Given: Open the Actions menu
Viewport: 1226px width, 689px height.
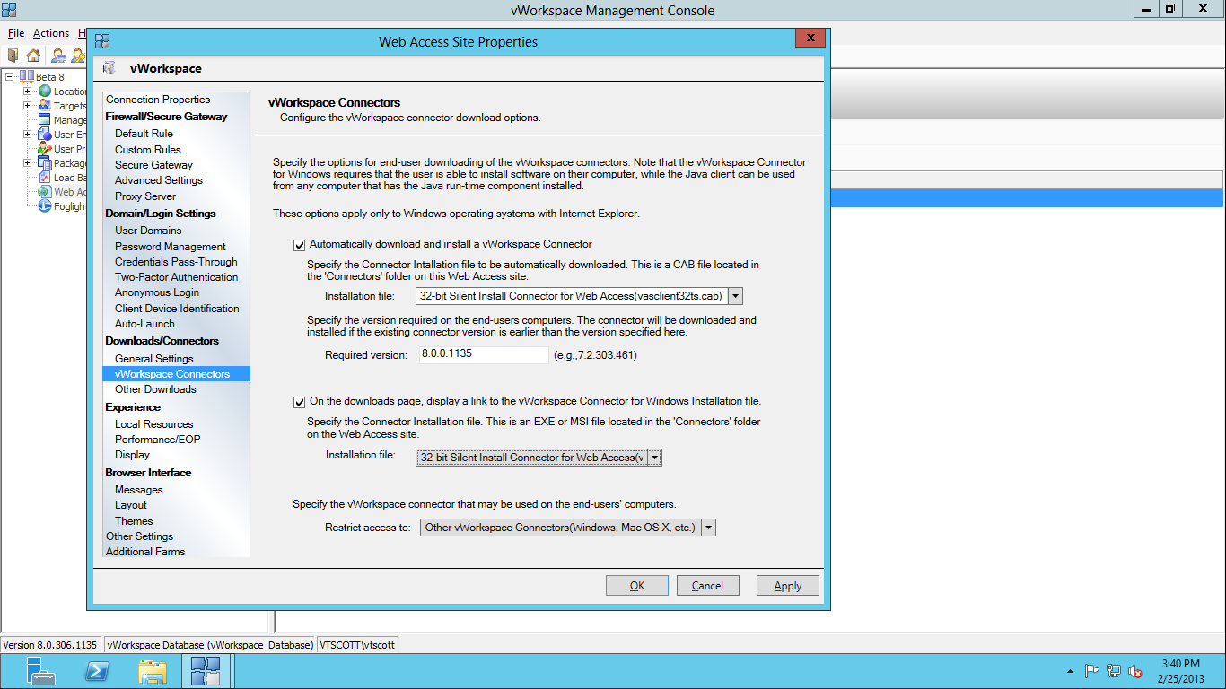Looking at the screenshot, I should 51,33.
